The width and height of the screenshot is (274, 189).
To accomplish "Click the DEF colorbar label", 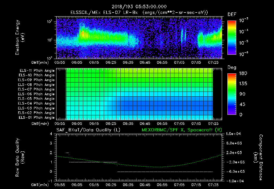I will (232, 14).
